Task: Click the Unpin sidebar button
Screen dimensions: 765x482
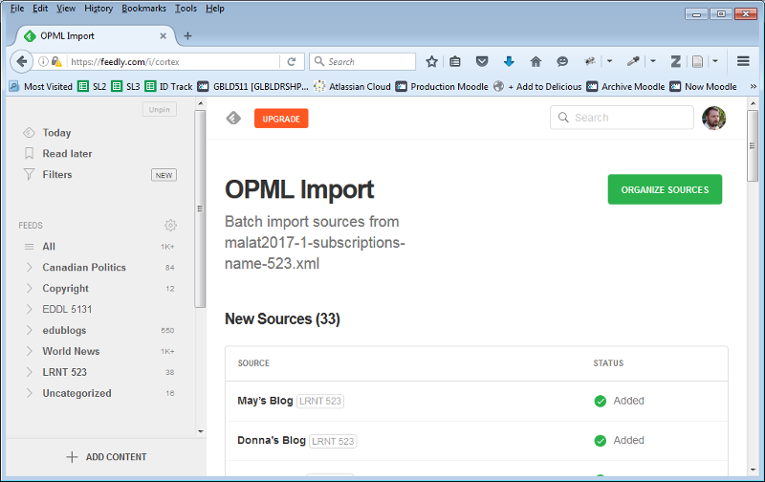Action: coord(160,109)
